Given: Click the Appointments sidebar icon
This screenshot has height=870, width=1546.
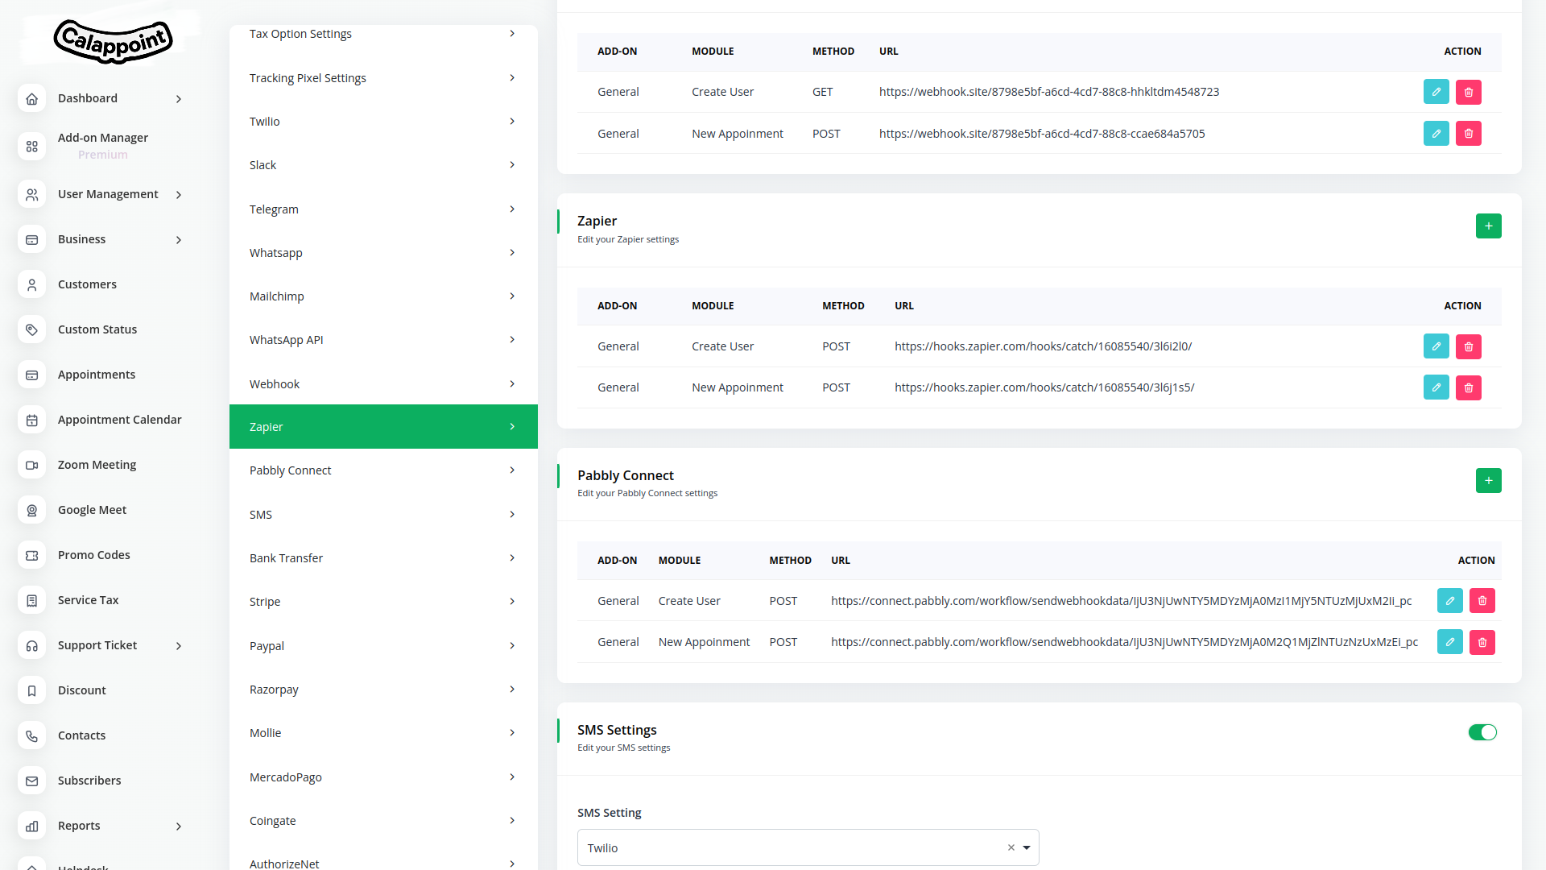Looking at the screenshot, I should click(x=31, y=375).
